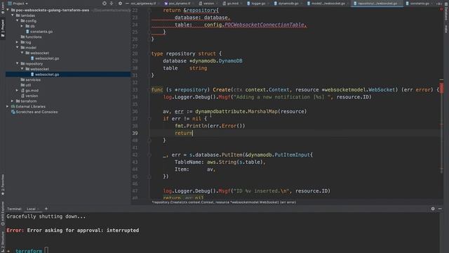Collapse the poc-websockets-golang-terraform-aws root folder
Screen dimensions: 449x253
click(8, 10)
